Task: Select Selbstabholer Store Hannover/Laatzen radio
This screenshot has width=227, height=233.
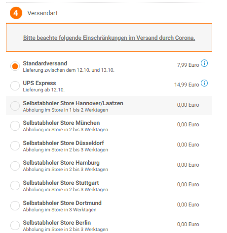Action: click(15, 106)
